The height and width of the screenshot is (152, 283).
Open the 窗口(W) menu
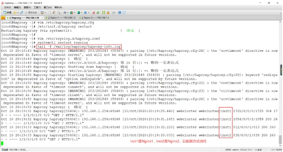click(x=48, y=8)
